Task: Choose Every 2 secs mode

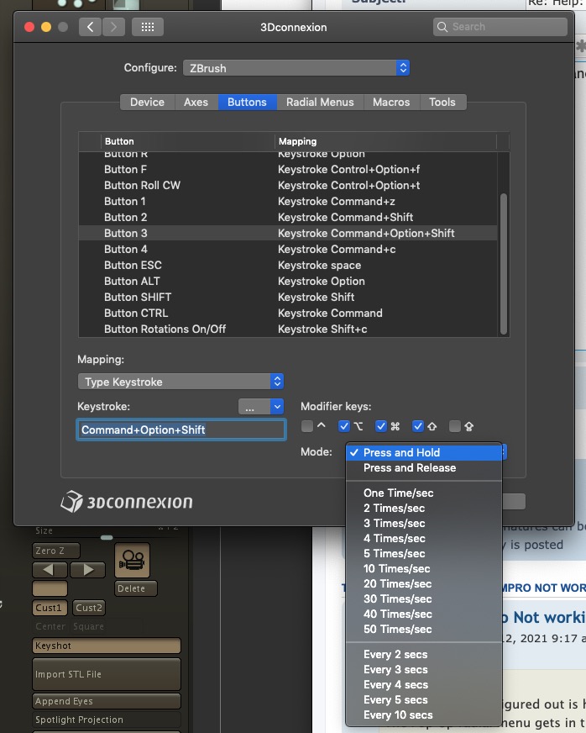Action: pyautogui.click(x=424, y=655)
